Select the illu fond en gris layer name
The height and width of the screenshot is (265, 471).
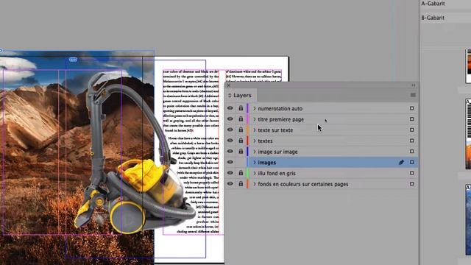pyautogui.click(x=277, y=174)
